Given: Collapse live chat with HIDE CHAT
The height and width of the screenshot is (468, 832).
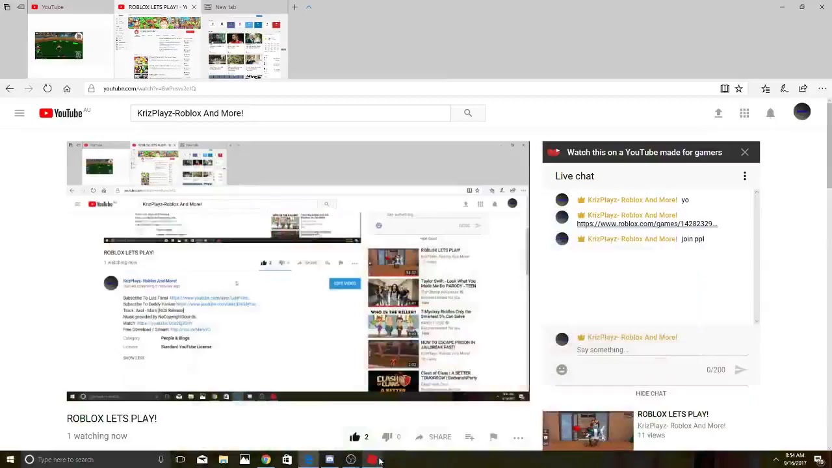Looking at the screenshot, I should click(651, 393).
